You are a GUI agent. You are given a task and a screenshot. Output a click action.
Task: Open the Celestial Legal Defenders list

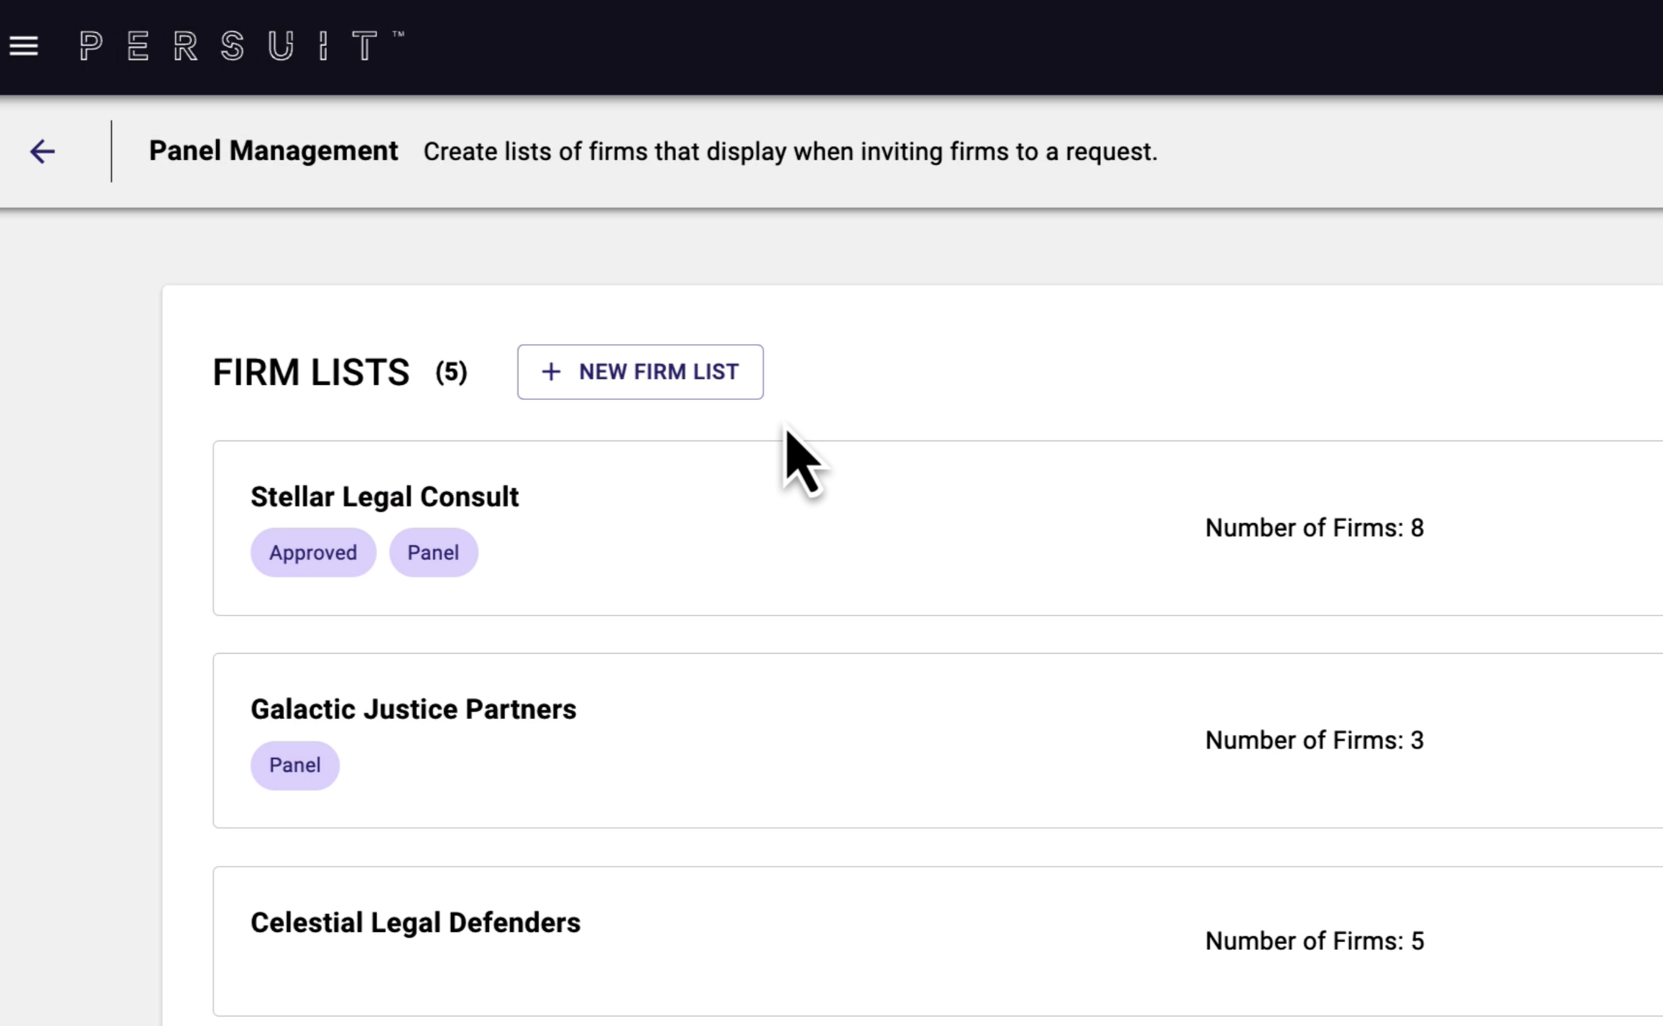(415, 923)
